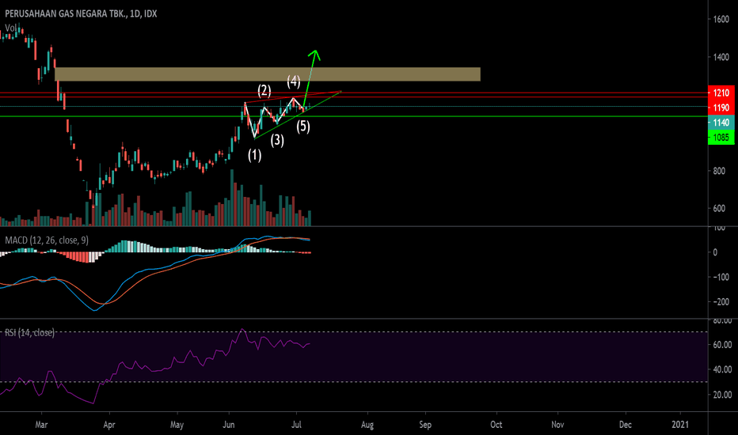
Task: Click the Jun date on time axis
Action: (228, 425)
